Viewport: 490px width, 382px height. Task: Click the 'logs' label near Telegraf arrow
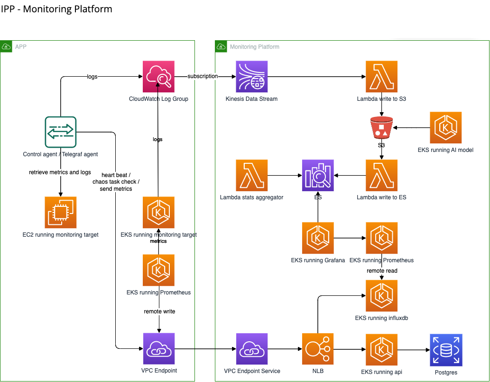pos(92,77)
